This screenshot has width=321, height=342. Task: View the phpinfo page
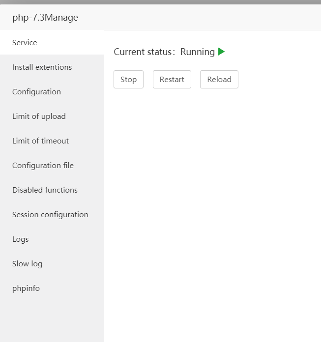[x=26, y=288]
